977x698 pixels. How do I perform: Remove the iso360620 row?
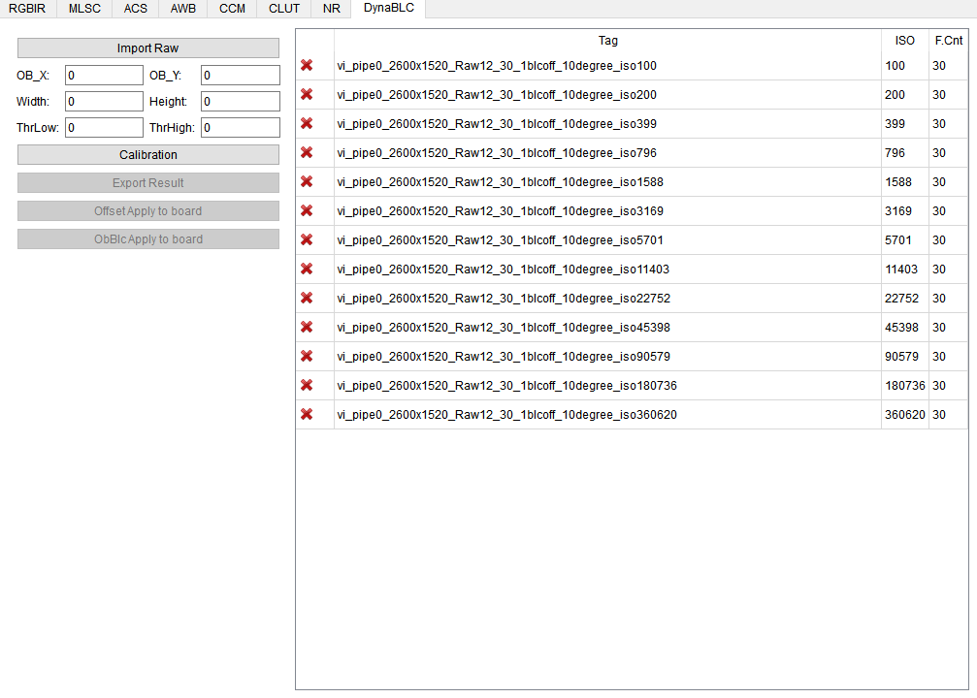pos(307,415)
